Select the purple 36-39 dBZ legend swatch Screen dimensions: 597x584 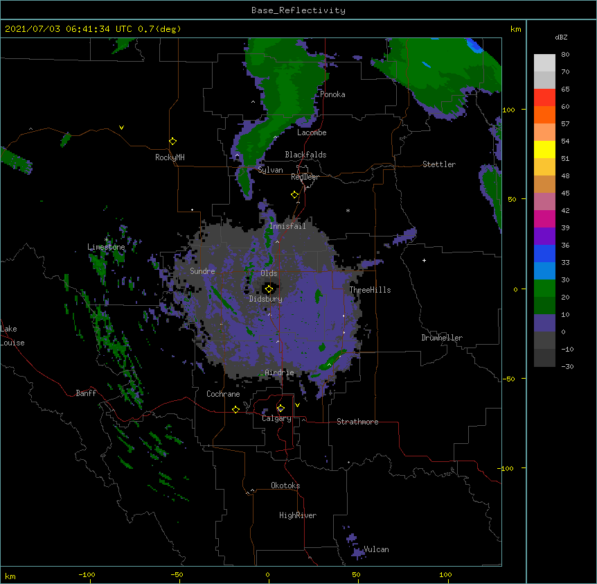click(x=544, y=237)
